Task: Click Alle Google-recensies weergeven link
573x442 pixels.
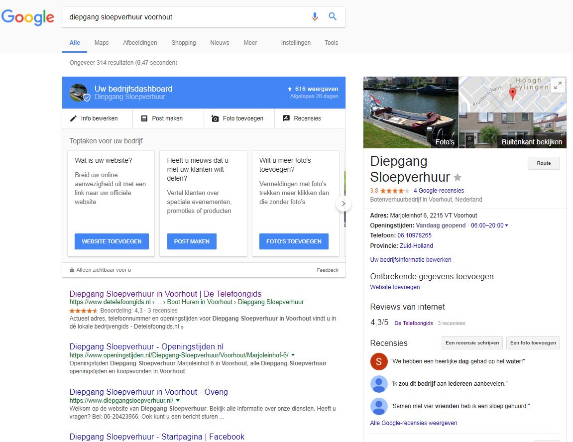Action: click(413, 423)
